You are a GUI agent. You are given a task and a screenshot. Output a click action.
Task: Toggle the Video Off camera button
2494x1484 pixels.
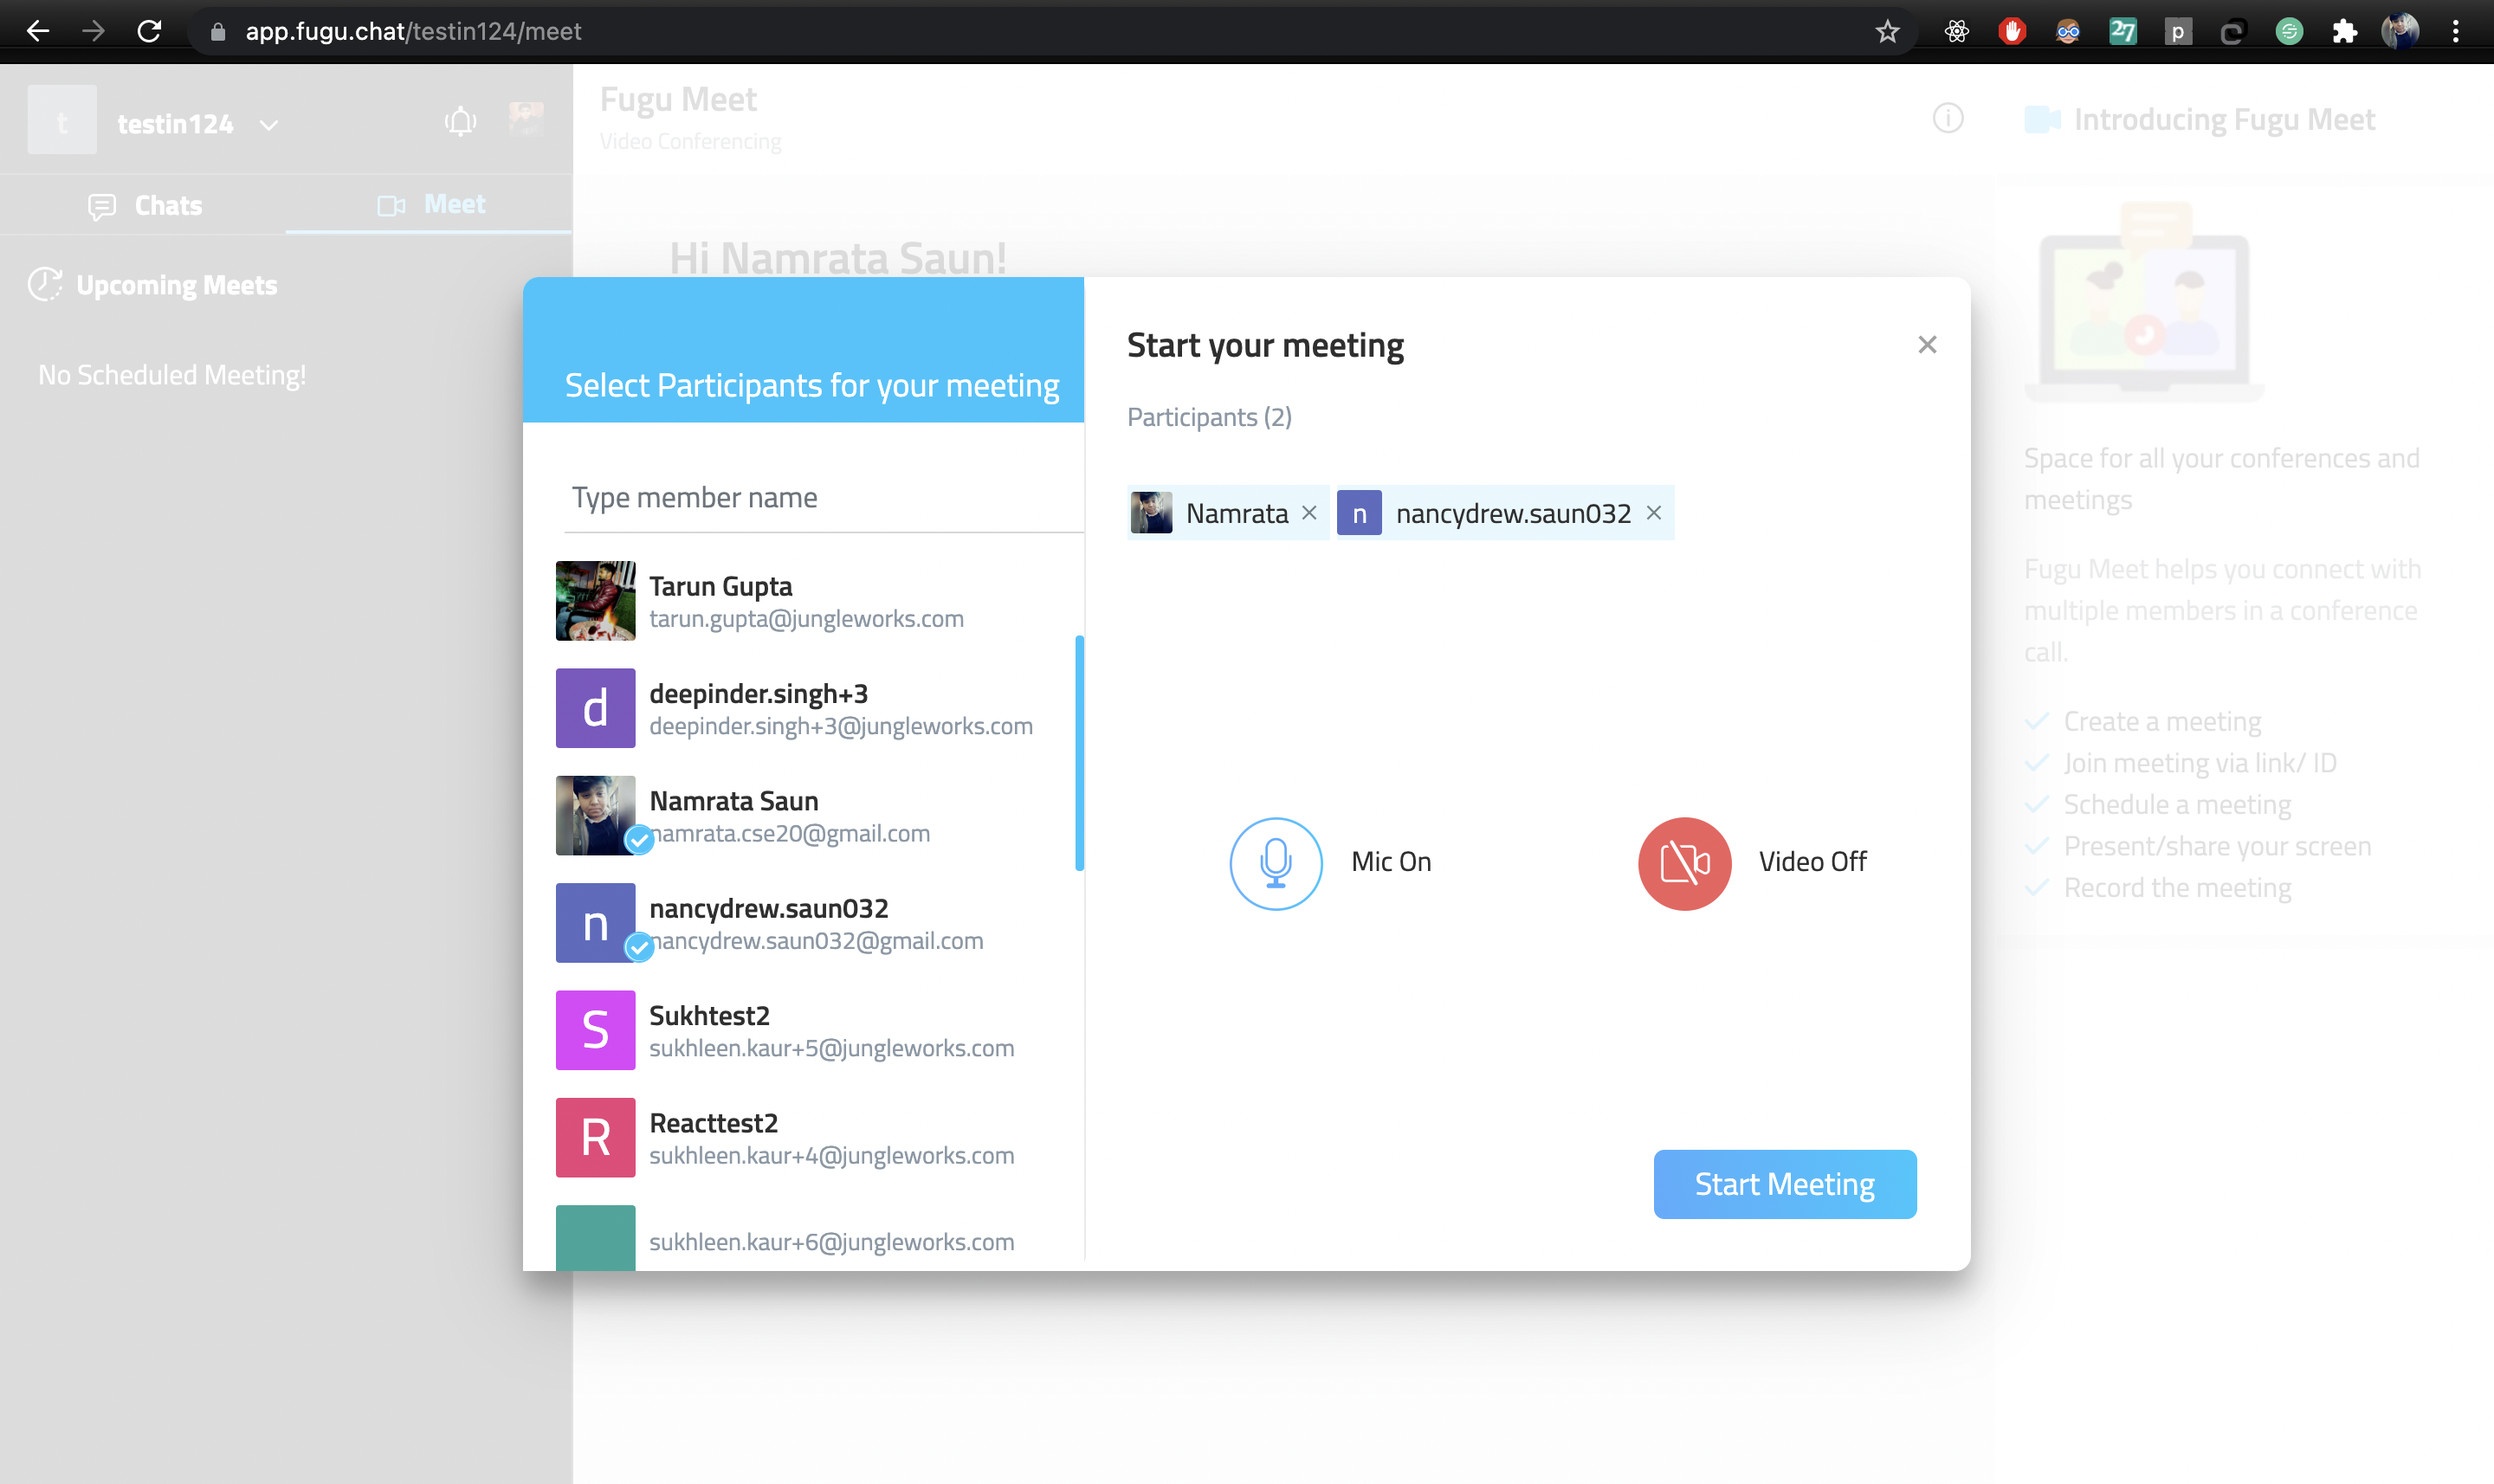coord(1684,863)
